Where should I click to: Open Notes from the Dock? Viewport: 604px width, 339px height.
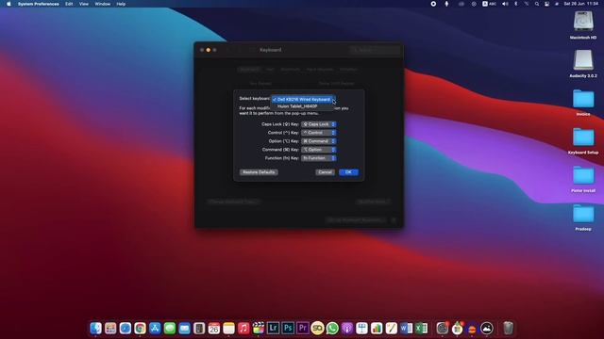(228, 329)
